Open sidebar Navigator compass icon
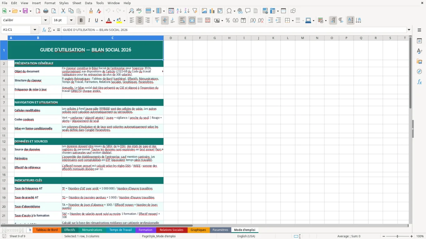426x239 pixels. click(419, 72)
